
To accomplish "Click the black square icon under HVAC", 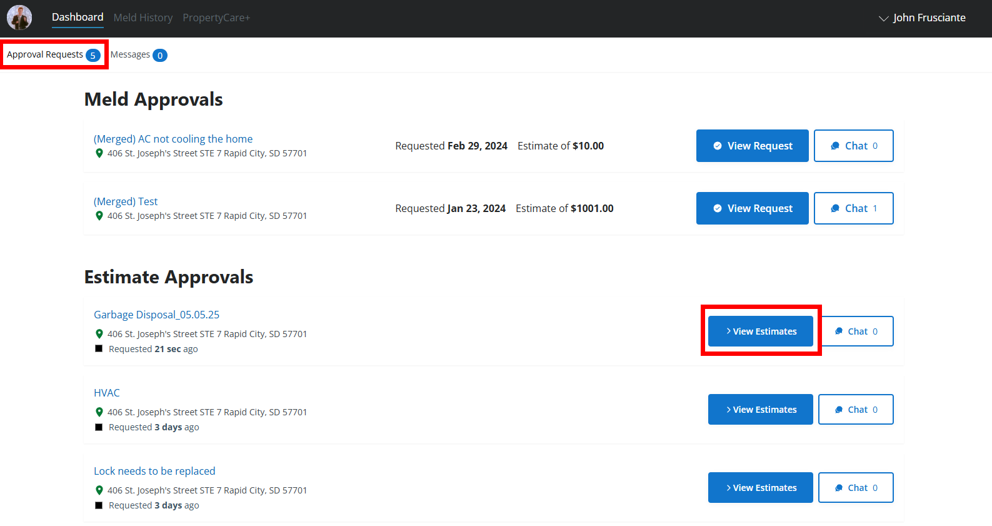I will click(x=99, y=427).
